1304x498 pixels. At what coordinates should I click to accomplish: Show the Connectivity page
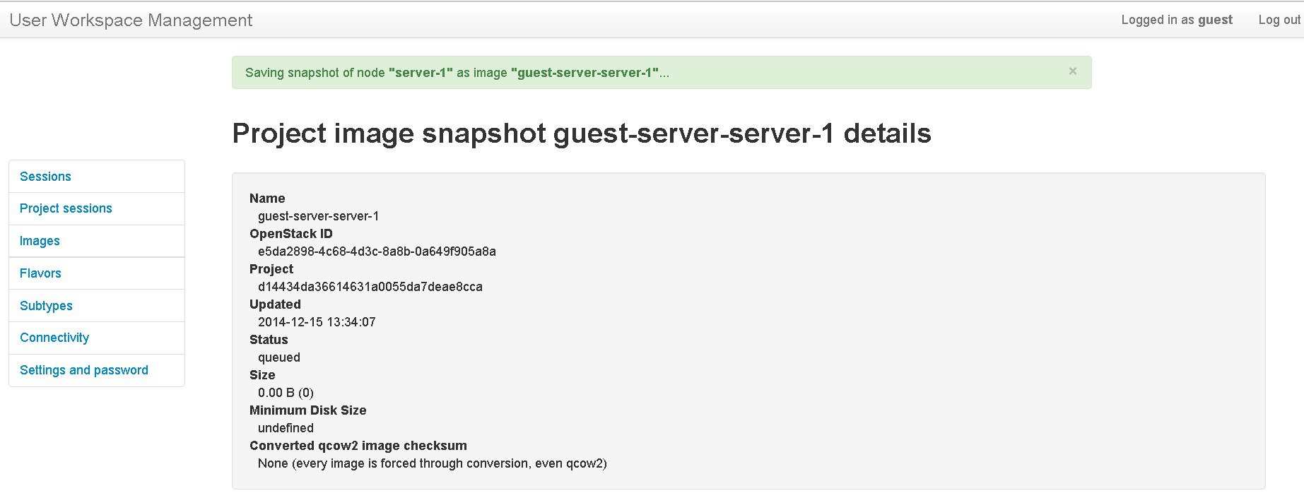pyautogui.click(x=54, y=338)
